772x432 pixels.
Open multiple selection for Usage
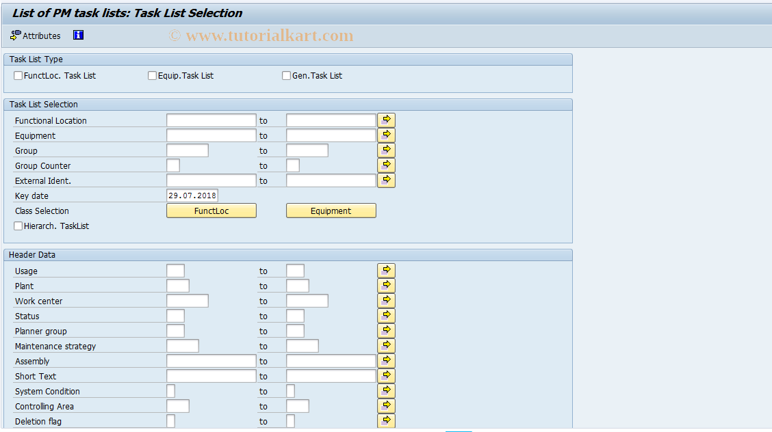coord(387,270)
